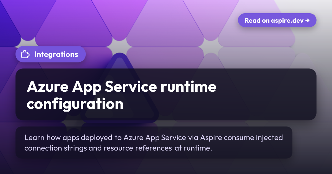Click the 'Azure App Service runtime configuration' title
332x174 pixels.
121,95
